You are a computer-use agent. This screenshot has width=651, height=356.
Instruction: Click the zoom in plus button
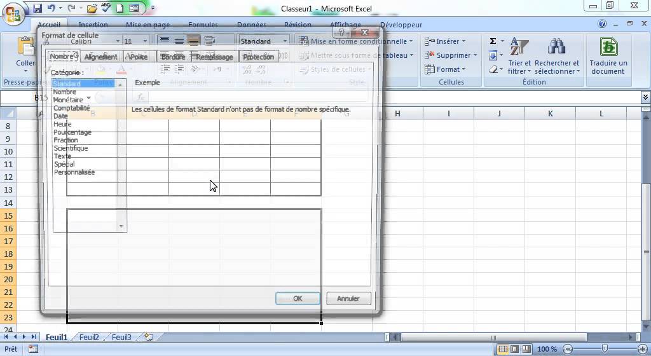(642, 350)
